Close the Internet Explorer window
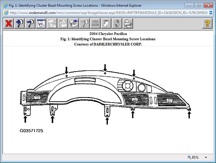Screen dimensions: 216x163 click(x=209, y=6)
